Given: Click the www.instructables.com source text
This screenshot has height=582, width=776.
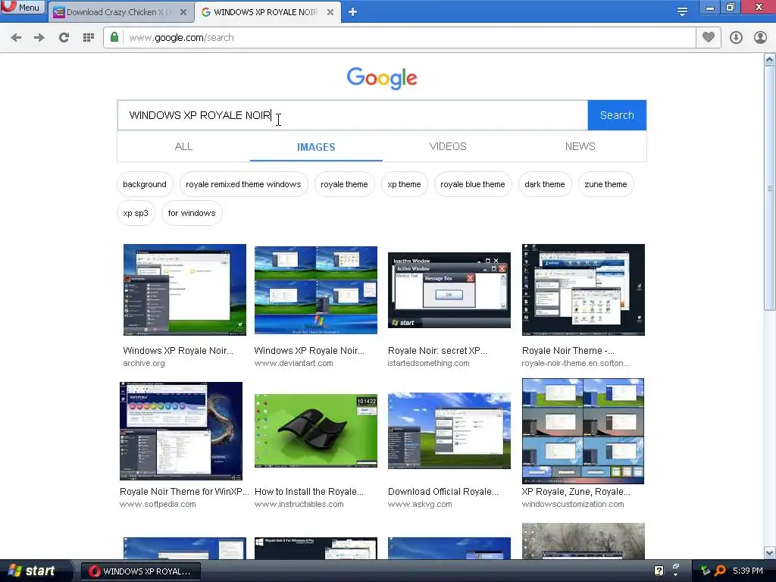Looking at the screenshot, I should 299,504.
